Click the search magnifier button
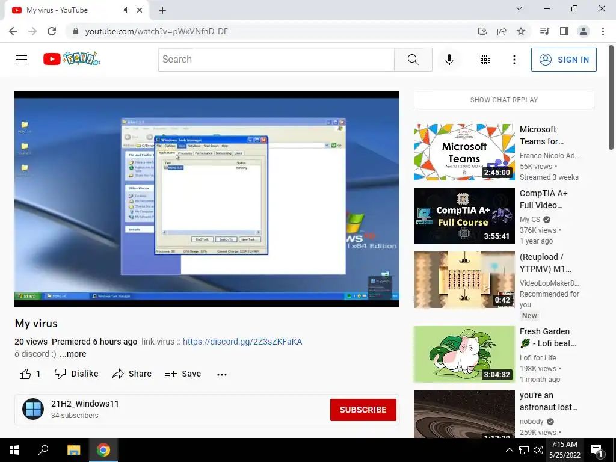 (413, 60)
